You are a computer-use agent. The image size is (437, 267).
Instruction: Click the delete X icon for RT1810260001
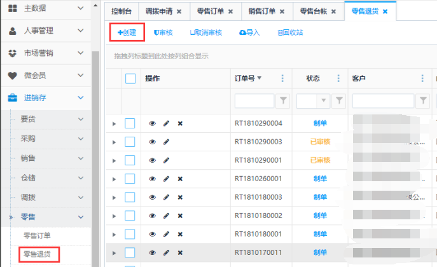coord(180,179)
